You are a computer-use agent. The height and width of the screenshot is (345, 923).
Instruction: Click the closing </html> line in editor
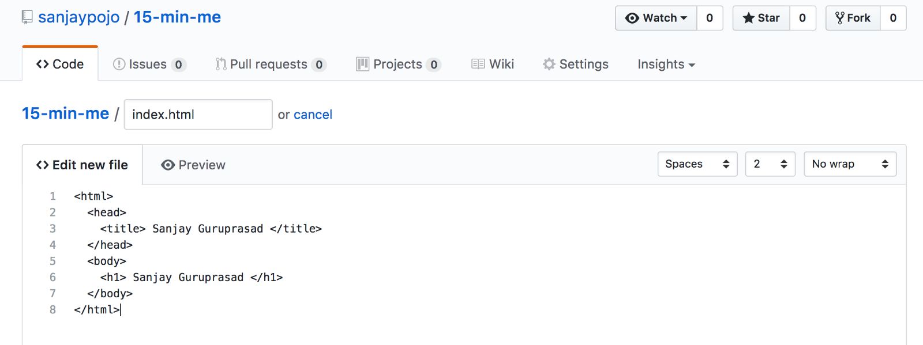(97, 309)
